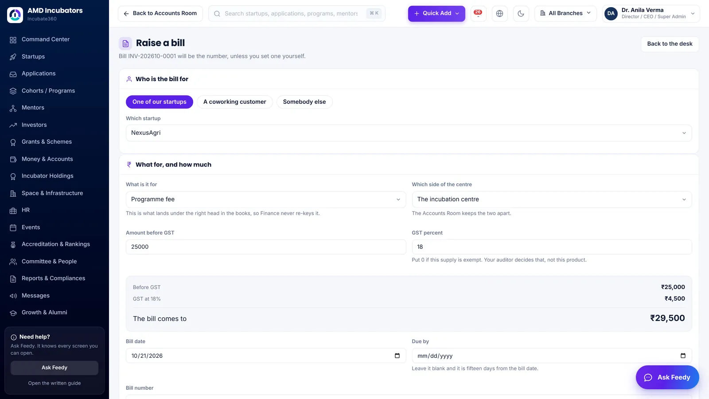Click the AMD Incubators logo icon

pyautogui.click(x=15, y=15)
